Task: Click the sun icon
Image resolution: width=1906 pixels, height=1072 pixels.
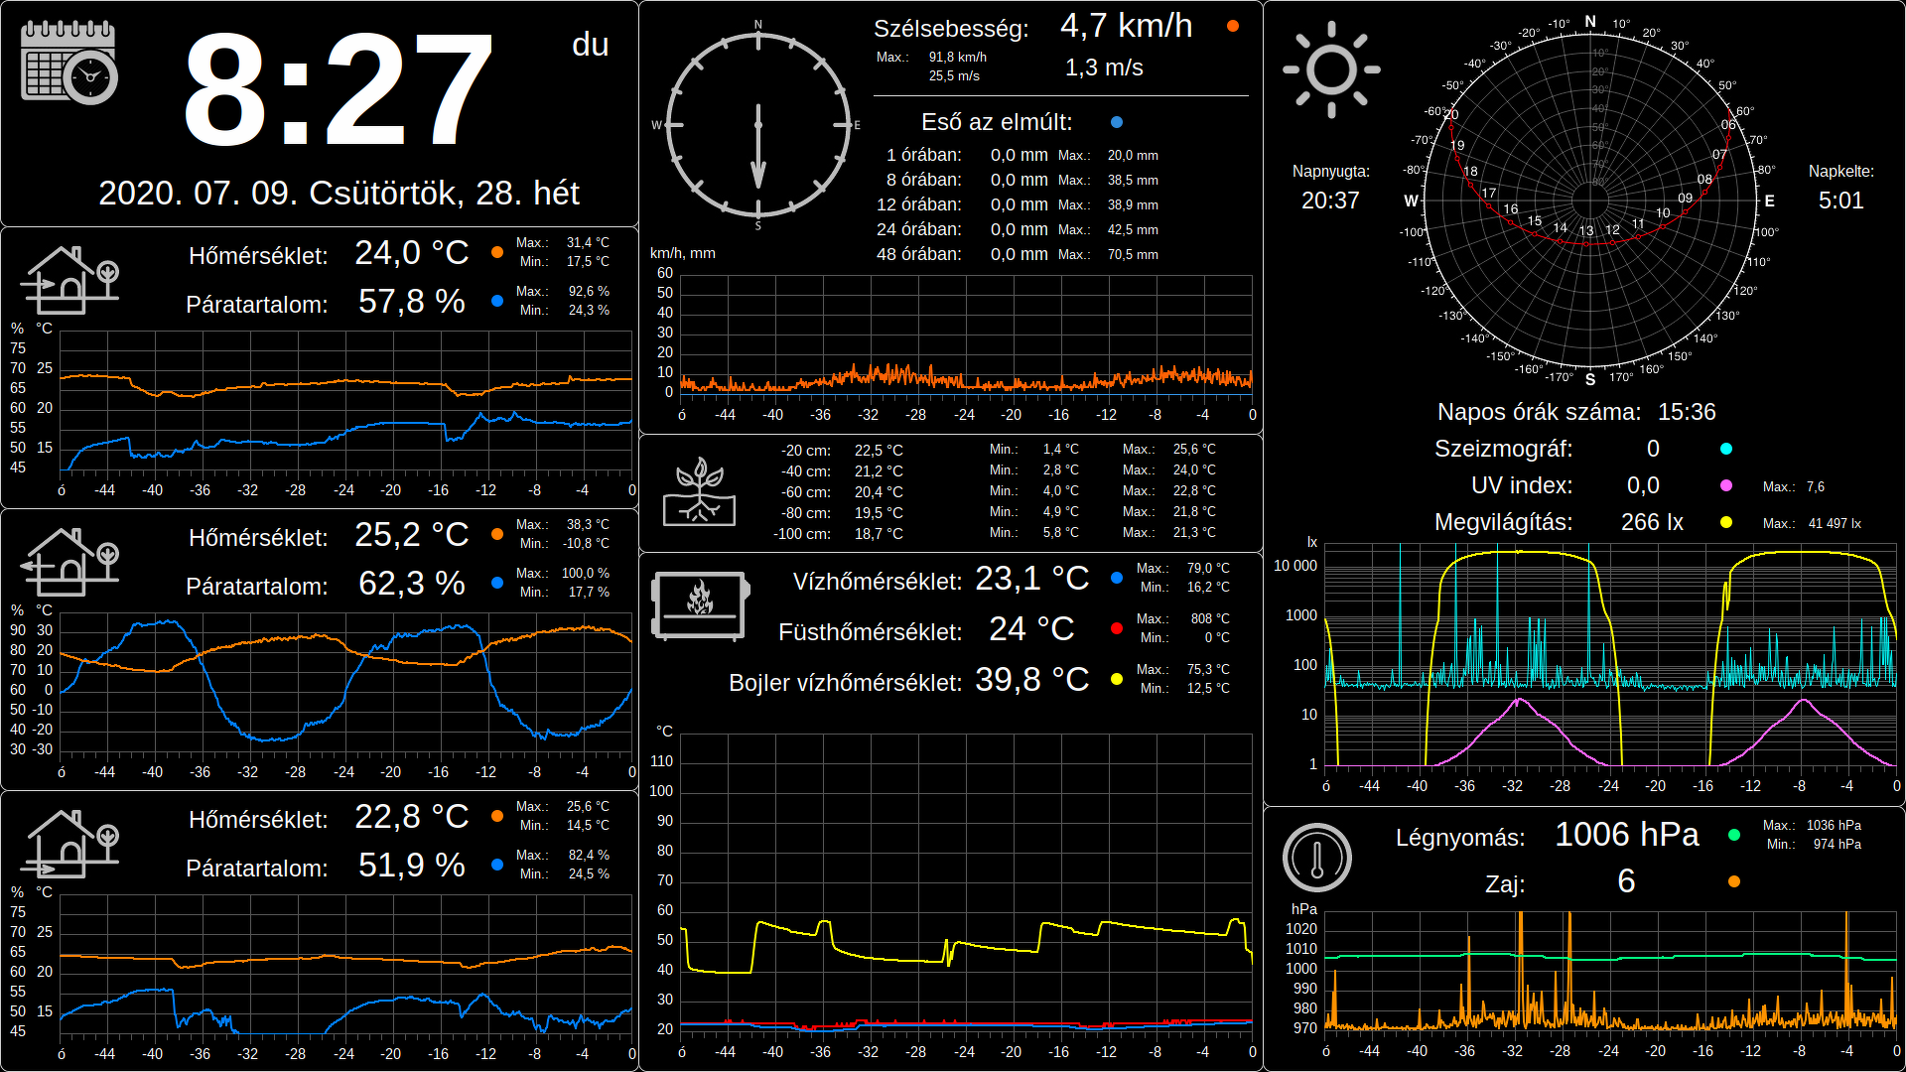Action: pyautogui.click(x=1331, y=69)
